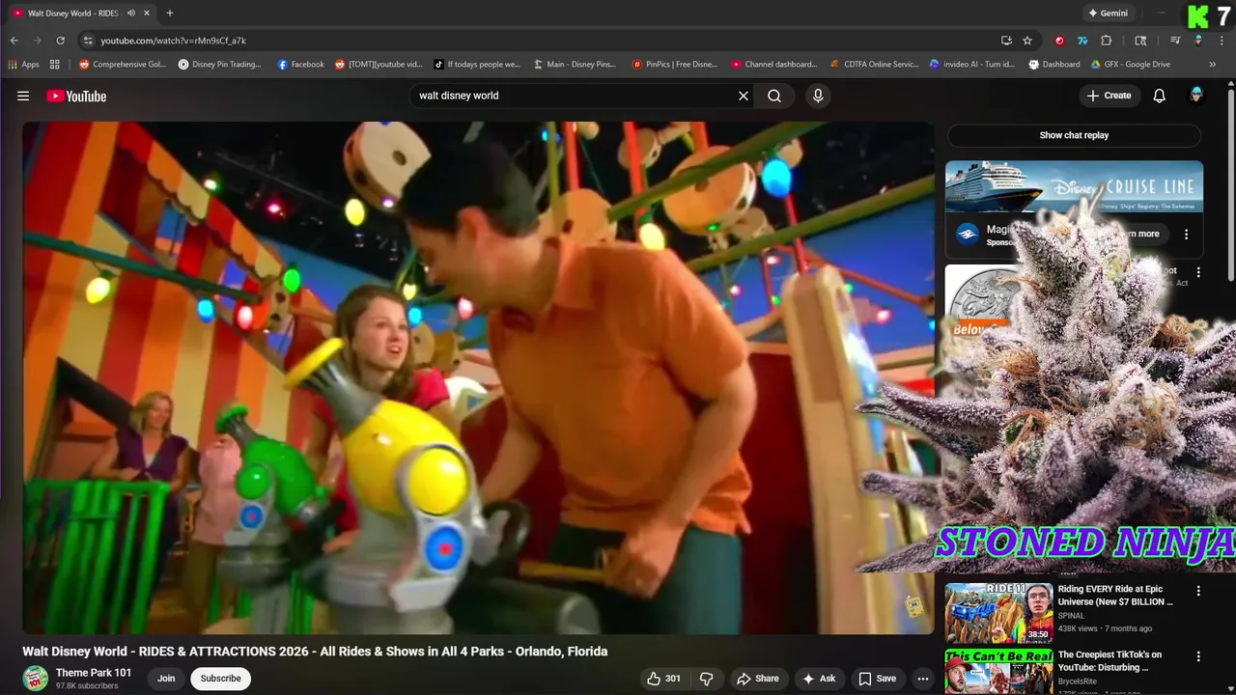
Task: Open the Chrome extensions puzzle icon
Action: pos(1107,41)
